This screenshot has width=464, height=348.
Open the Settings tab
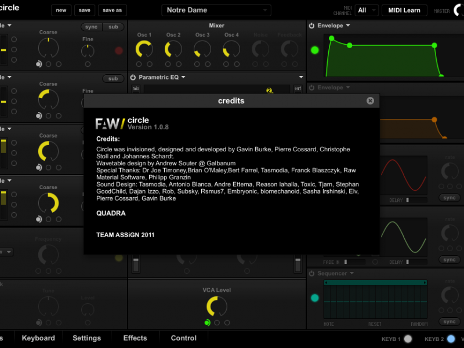(86, 338)
